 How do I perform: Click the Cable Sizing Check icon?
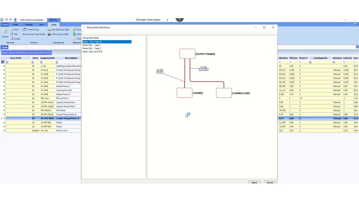point(49,34)
